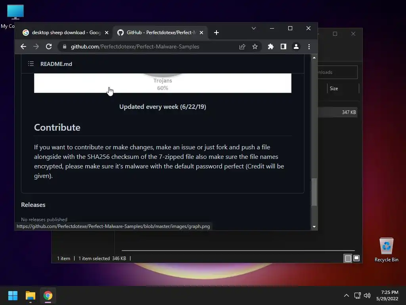Click the Explorer horizontal scrollbar
This screenshot has height=305, width=406.
tap(238, 251)
